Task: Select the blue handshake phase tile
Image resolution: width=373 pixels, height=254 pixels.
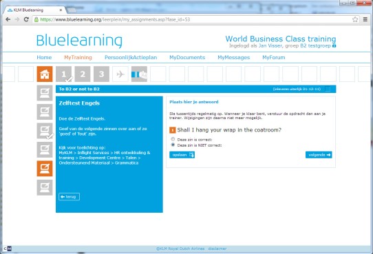Action: tap(139, 74)
